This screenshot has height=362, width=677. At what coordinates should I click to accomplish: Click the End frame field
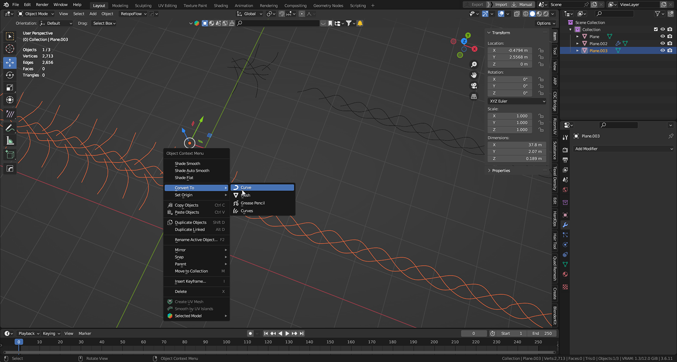(542, 333)
